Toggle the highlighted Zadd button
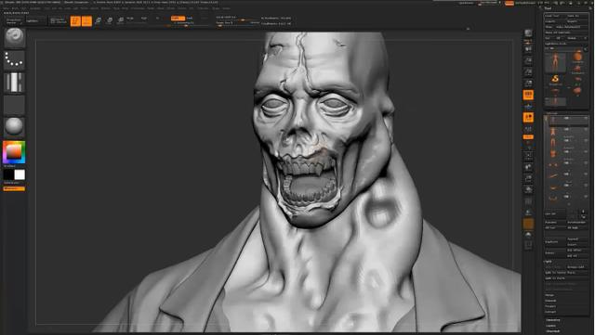The width and height of the screenshot is (595, 335). pos(178,19)
